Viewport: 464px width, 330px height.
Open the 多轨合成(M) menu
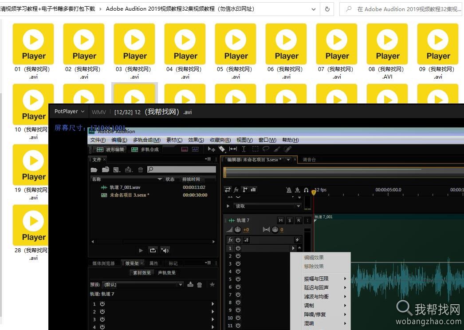click(x=147, y=140)
